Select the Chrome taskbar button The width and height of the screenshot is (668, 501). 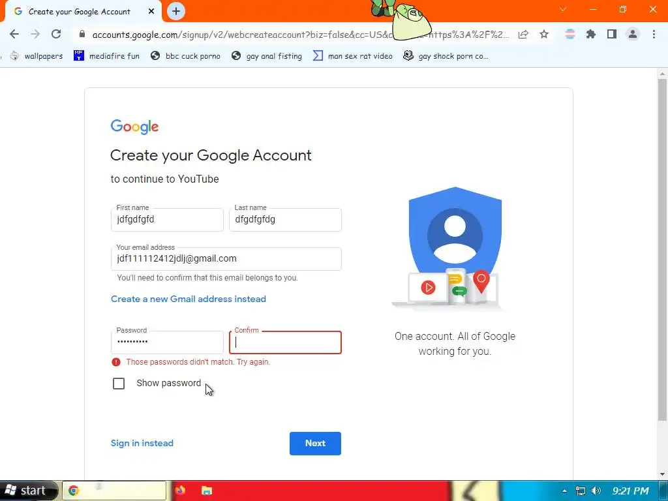tap(114, 491)
